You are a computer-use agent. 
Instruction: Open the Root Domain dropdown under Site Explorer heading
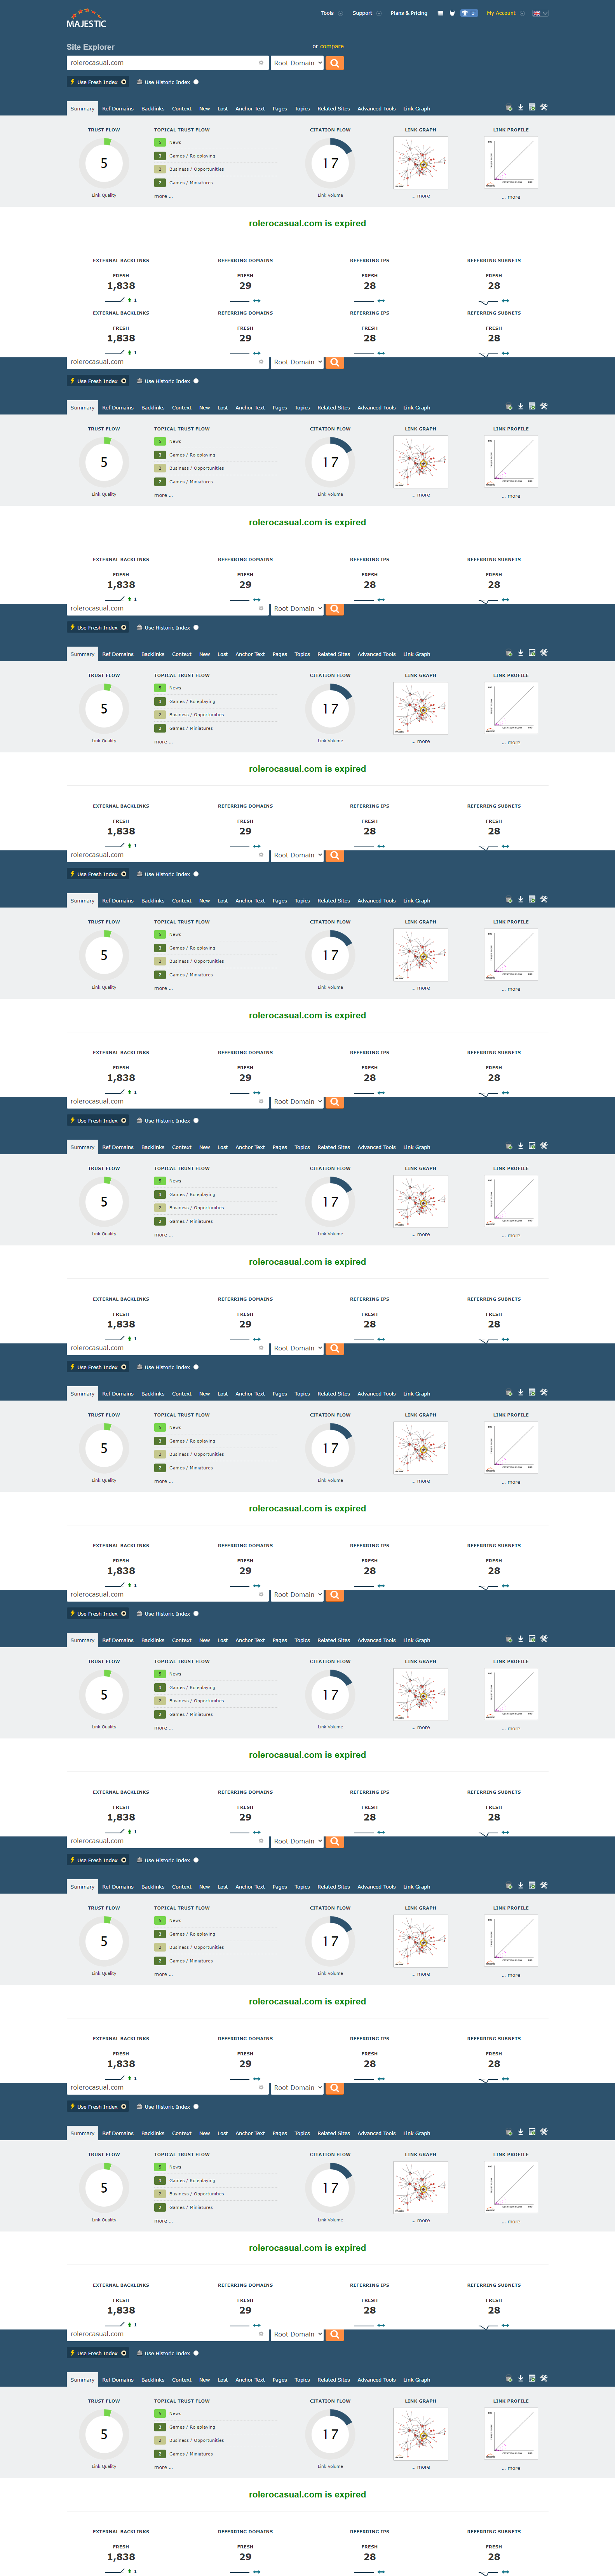pyautogui.click(x=298, y=63)
